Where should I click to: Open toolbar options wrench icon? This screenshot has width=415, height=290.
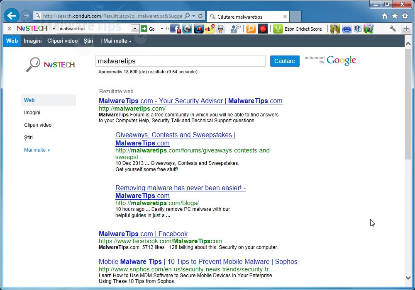pos(393,29)
